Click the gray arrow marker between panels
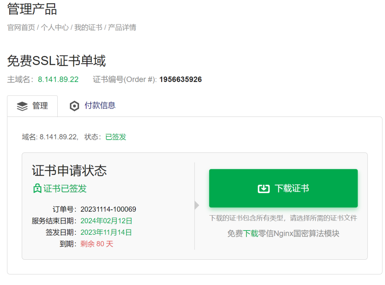The width and height of the screenshot is (385, 285). point(197,205)
